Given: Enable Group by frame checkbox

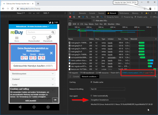Looking at the screenshot, I should click(105, 17).
